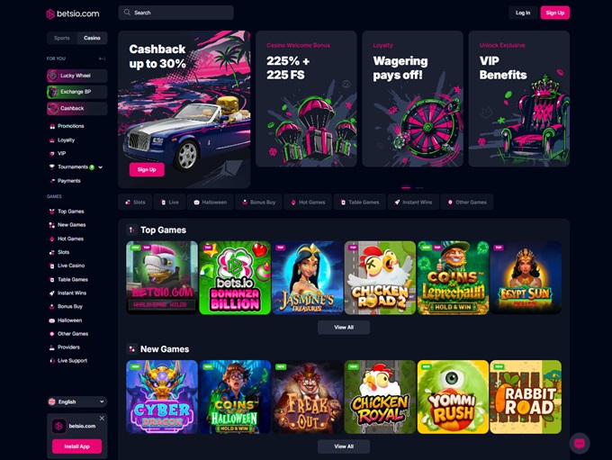The image size is (612, 460).
Task: Open Exchange BP in sidebar
Action: [x=76, y=92]
